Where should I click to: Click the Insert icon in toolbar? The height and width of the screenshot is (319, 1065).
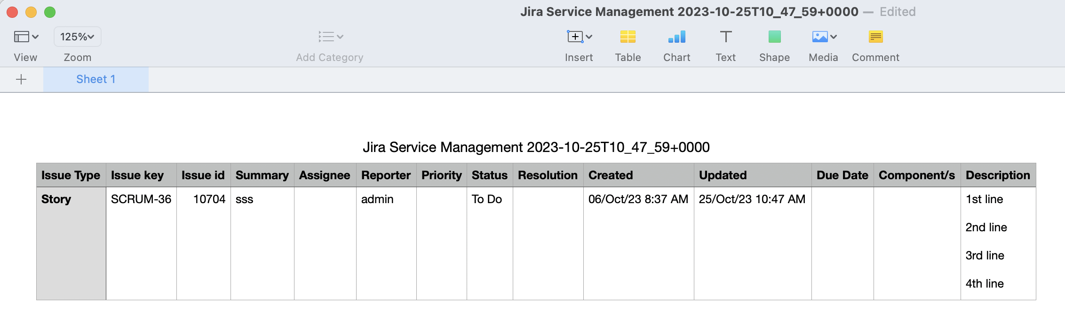575,37
